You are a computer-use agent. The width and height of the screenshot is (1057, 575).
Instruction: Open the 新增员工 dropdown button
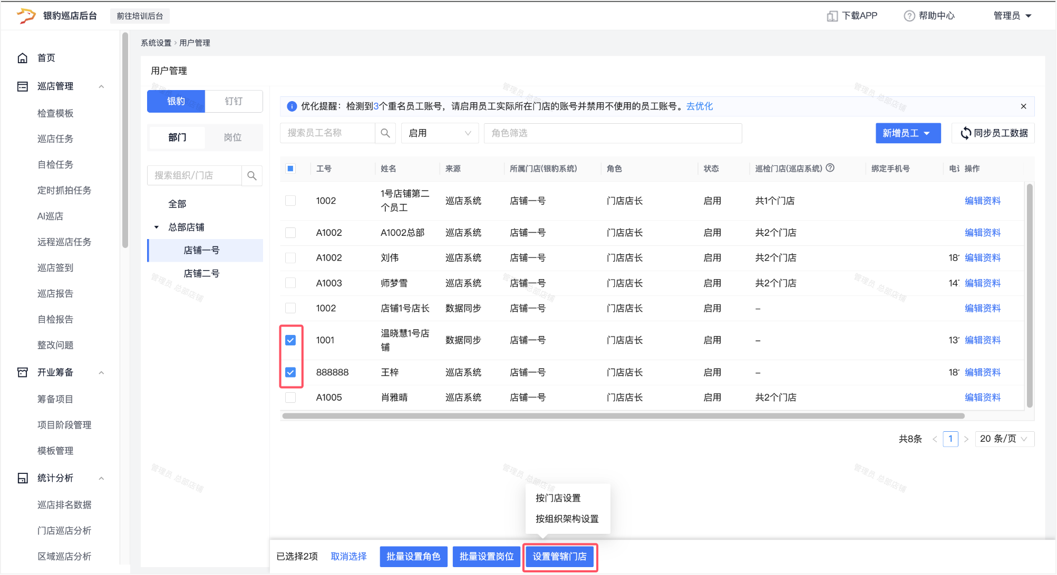coord(907,133)
